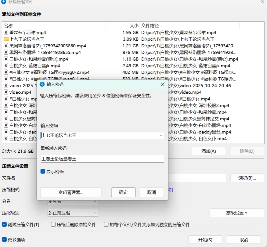Screen dimensions: 267x247
Task: Click the 浏览(B)... button
Action: point(247,178)
